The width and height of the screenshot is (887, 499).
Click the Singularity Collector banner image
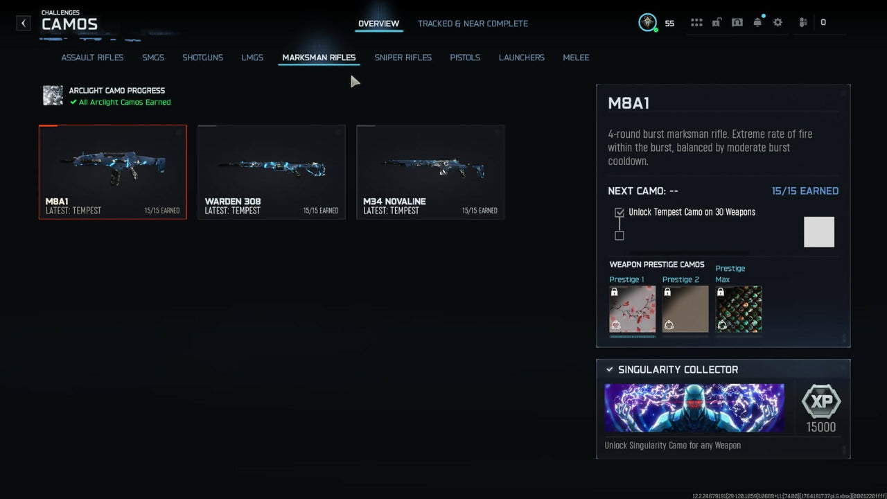point(694,408)
